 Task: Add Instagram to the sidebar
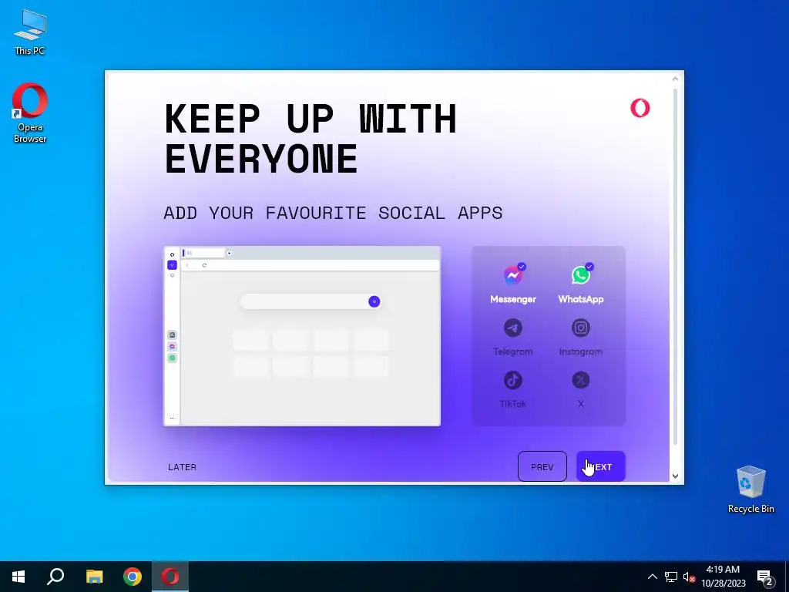(581, 336)
